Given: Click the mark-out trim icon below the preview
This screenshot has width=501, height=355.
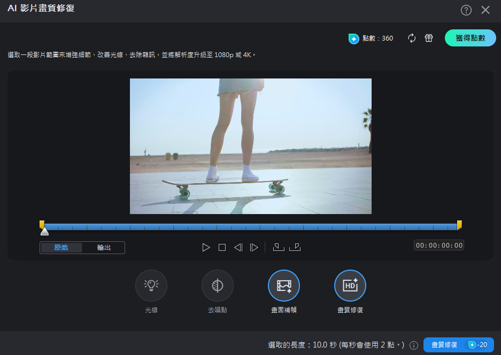Looking at the screenshot, I should point(295,247).
